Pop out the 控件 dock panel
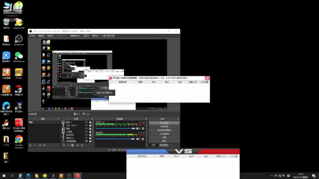Image resolution: width=319 pixels, height=179 pixels. 178,119
